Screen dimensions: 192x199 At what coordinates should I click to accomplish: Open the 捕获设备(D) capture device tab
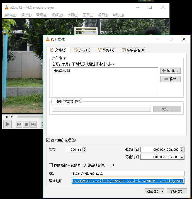click(133, 50)
